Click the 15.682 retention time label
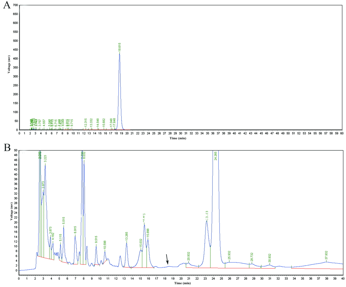This screenshot has width=346, height=287. [x=104, y=122]
